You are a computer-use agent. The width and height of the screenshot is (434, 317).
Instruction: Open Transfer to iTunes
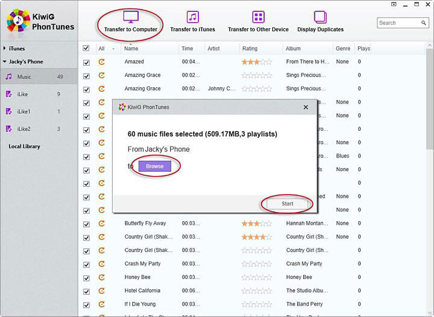tap(192, 22)
